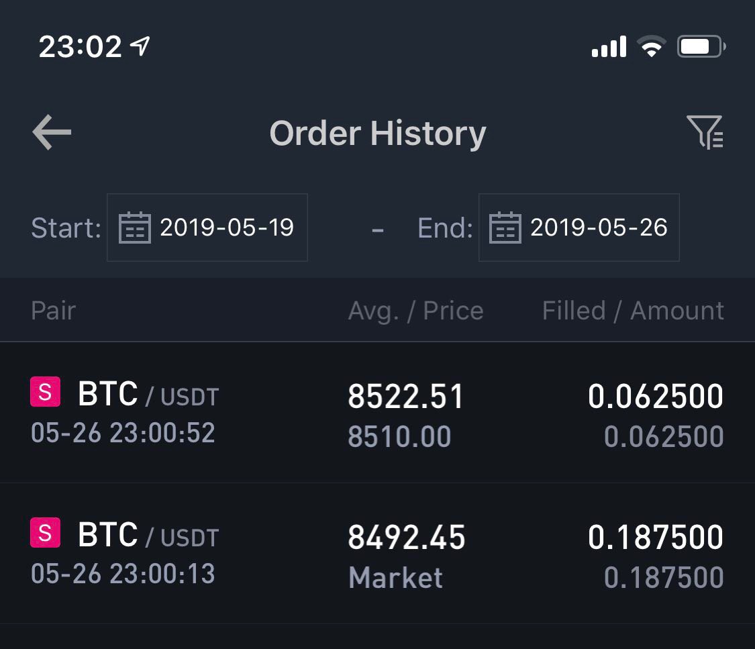The image size is (755, 649).
Task: Tap the 8522.51 average price value
Action: coord(405,396)
